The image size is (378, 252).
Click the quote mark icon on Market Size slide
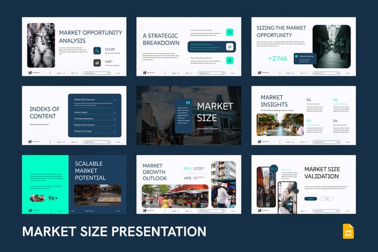point(187,102)
